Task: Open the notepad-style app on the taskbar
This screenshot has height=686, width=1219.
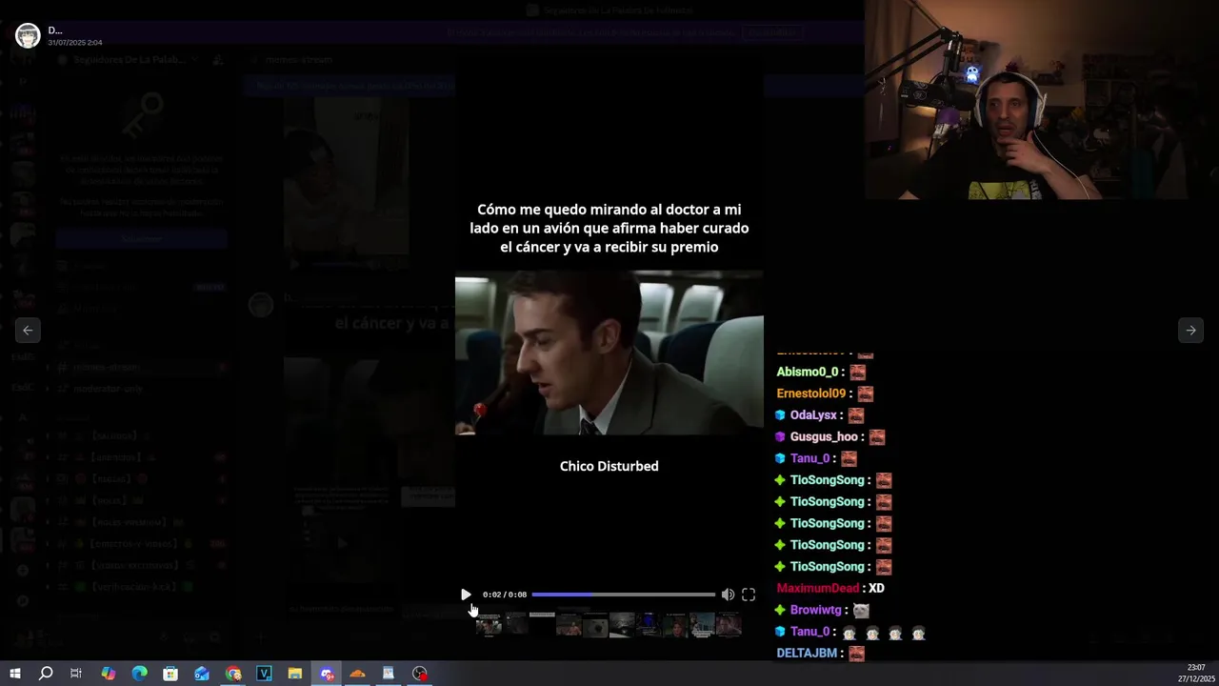Action: (389, 674)
